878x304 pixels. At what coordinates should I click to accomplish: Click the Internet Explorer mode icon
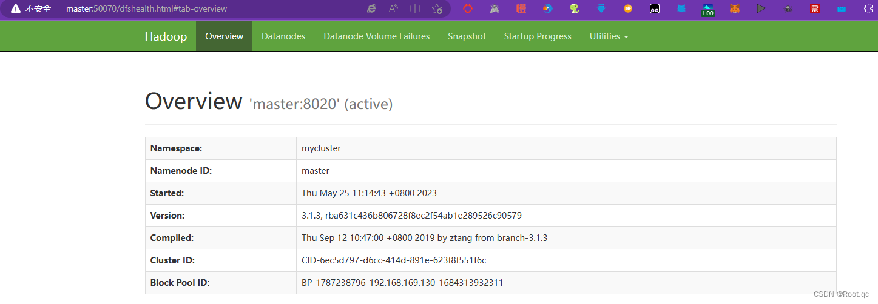pos(371,8)
